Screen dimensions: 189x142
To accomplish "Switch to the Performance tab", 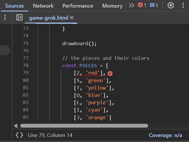I will tap(78, 6).
